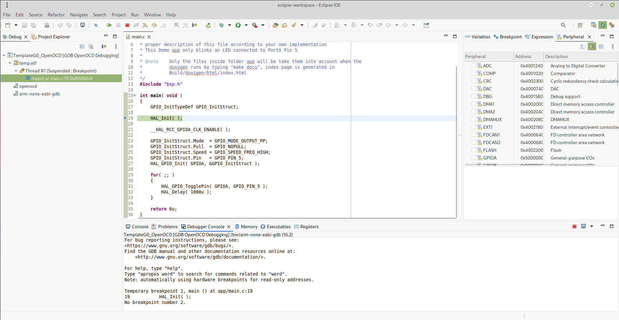Click the Step Over icon
The image size is (619, 320).
[x=154, y=25]
